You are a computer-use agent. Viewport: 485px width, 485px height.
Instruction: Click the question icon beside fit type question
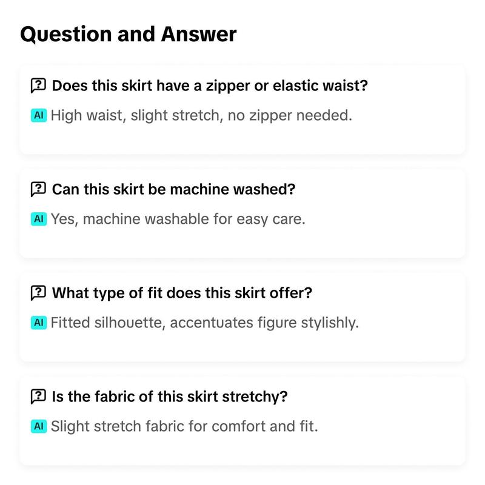[x=38, y=293]
